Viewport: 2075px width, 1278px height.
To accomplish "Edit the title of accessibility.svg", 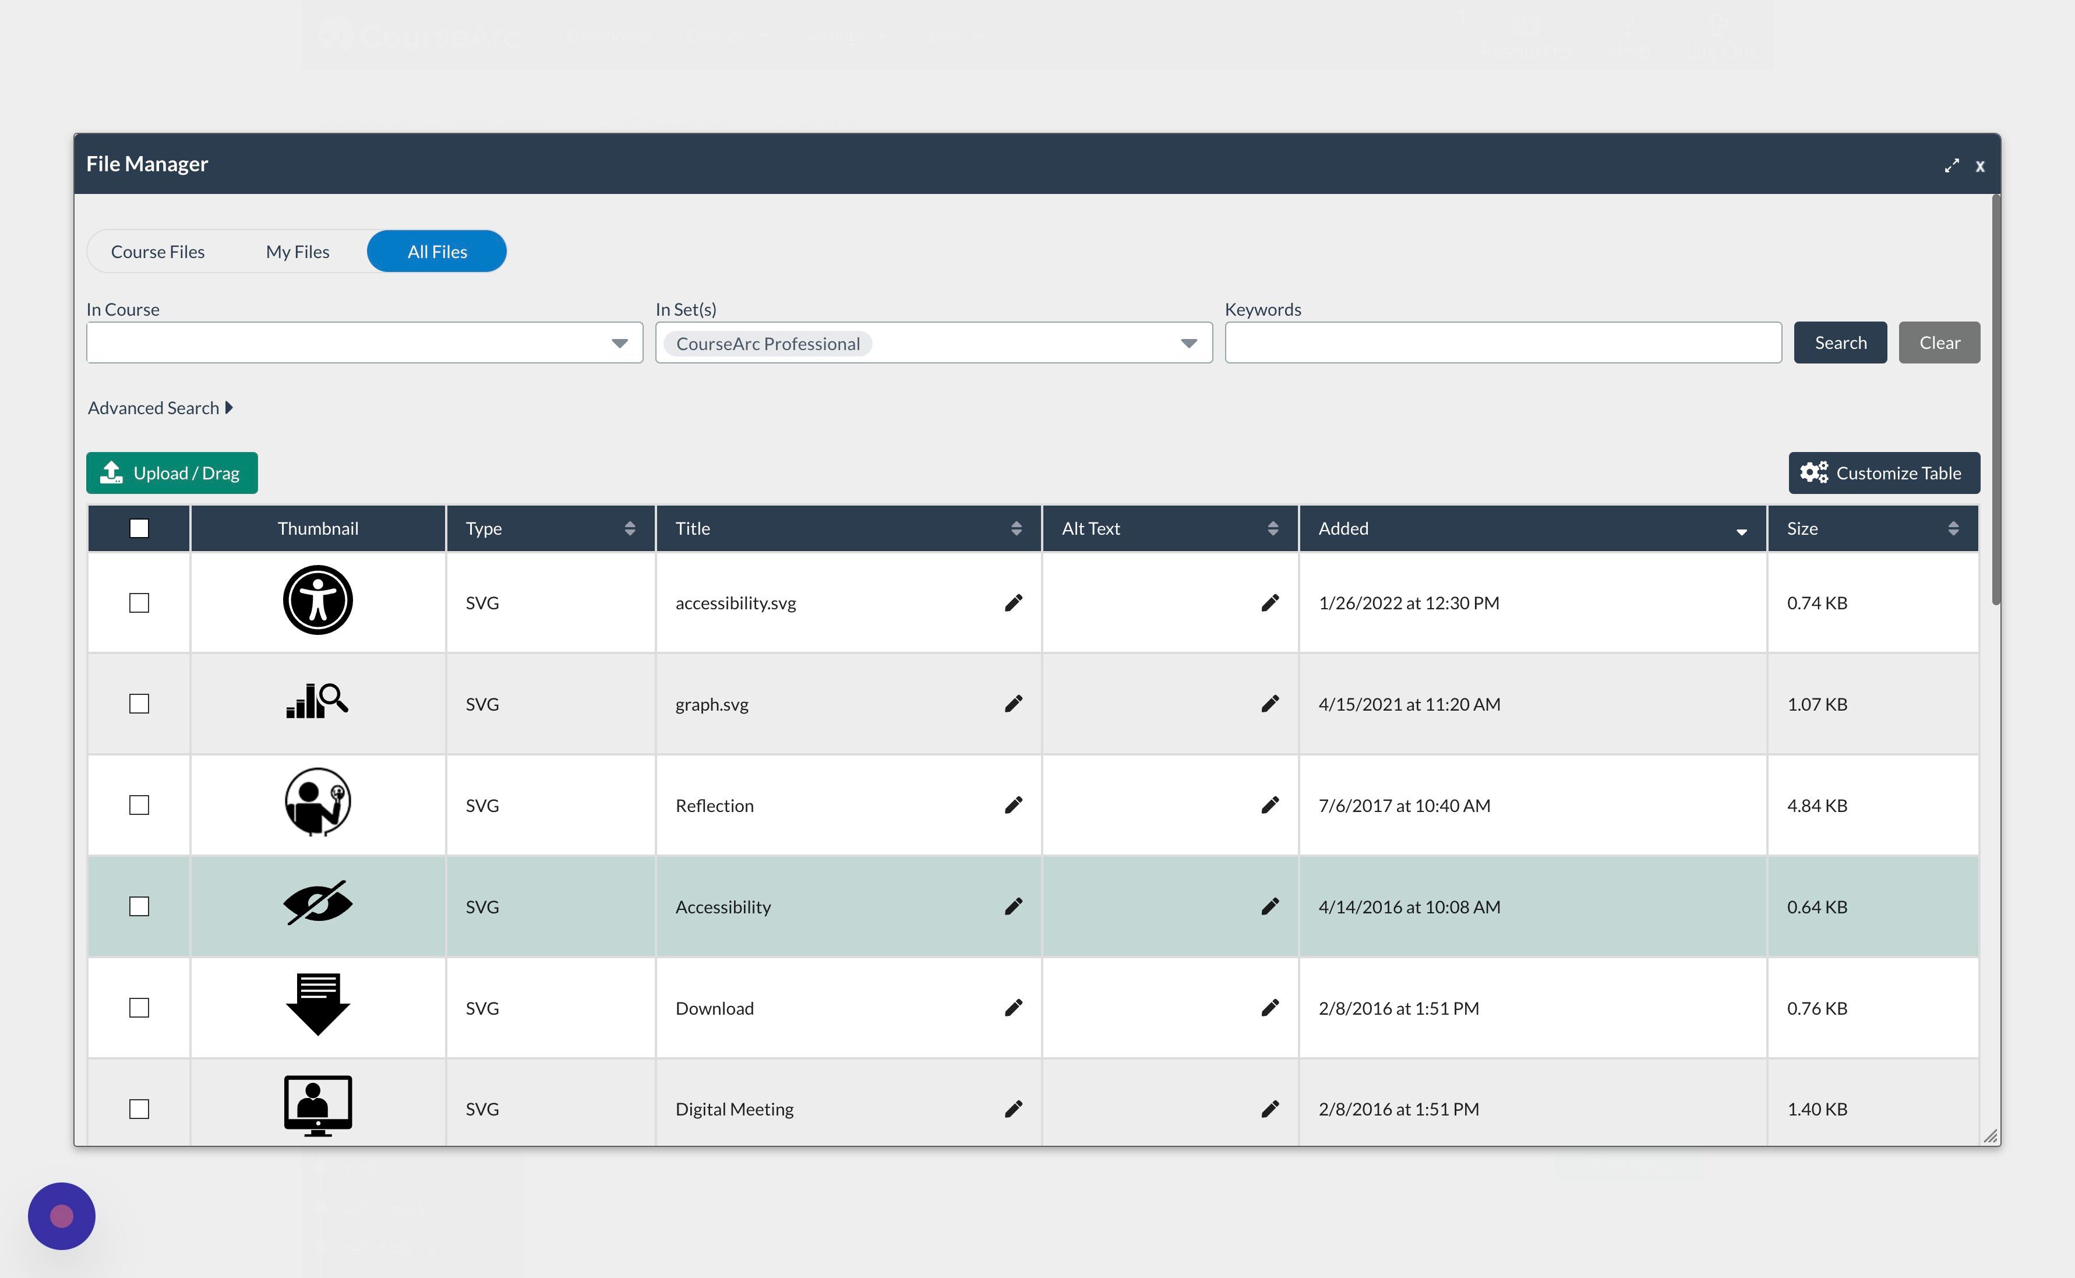I will pos(1014,603).
